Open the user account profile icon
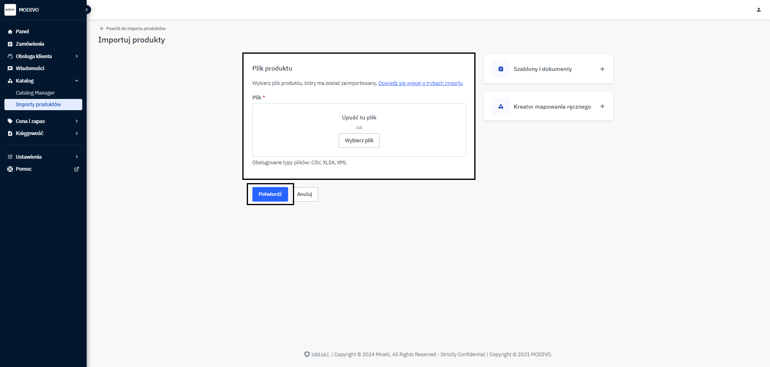 [x=758, y=10]
